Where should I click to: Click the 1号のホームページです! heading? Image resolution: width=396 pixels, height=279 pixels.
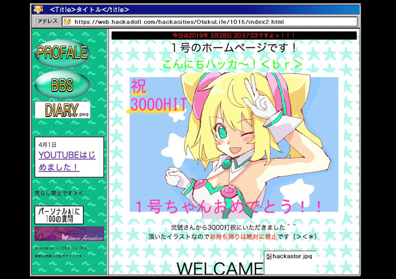tap(234, 48)
